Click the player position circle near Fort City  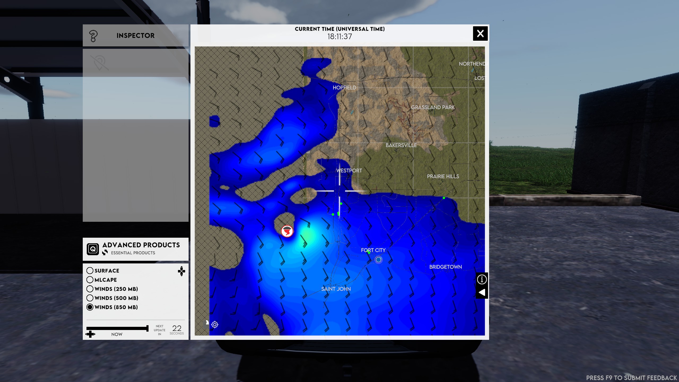pyautogui.click(x=378, y=260)
